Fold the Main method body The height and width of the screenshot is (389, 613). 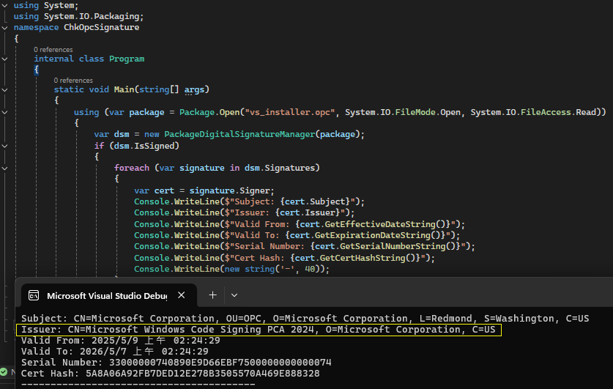point(5,89)
